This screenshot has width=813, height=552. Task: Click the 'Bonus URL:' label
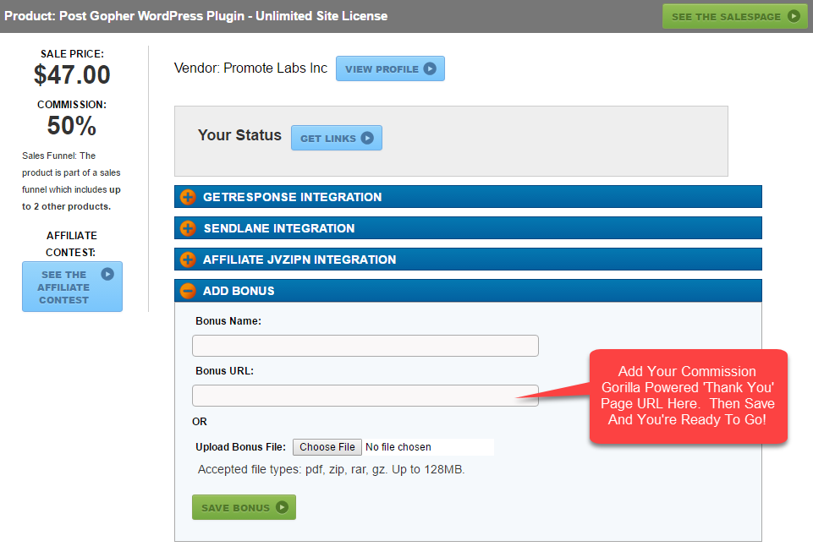pos(224,370)
